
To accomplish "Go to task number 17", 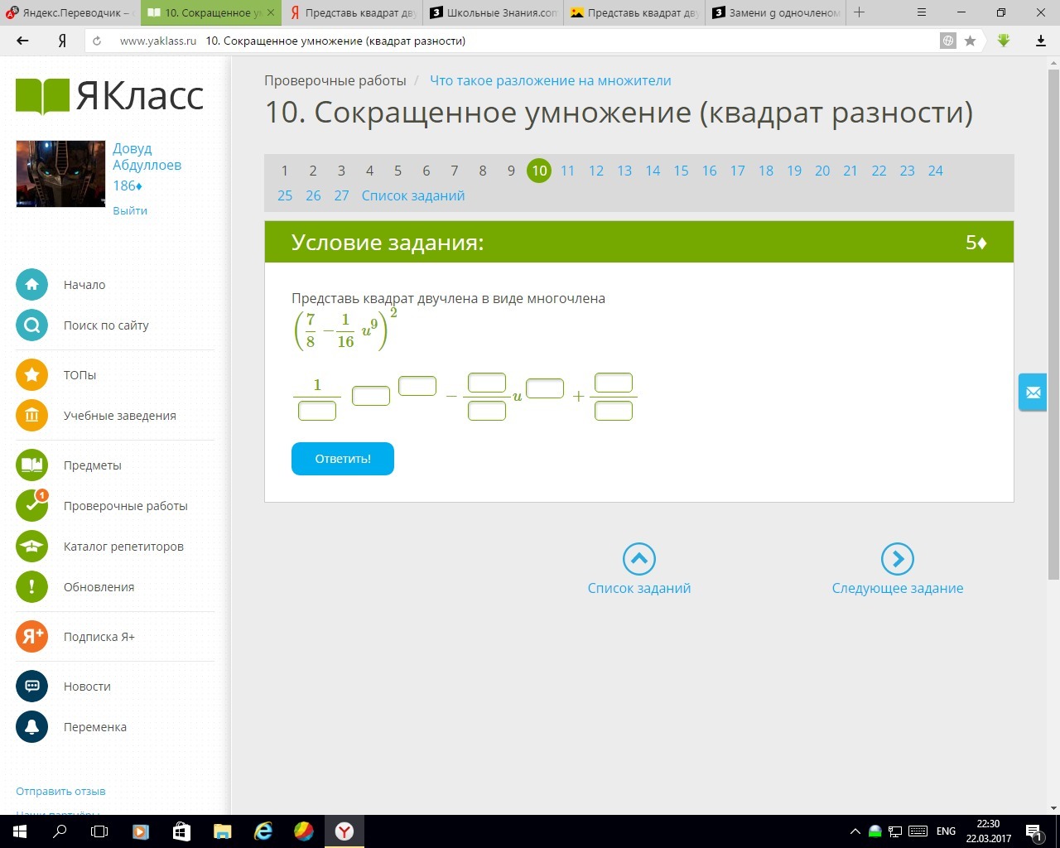I will pos(738,171).
